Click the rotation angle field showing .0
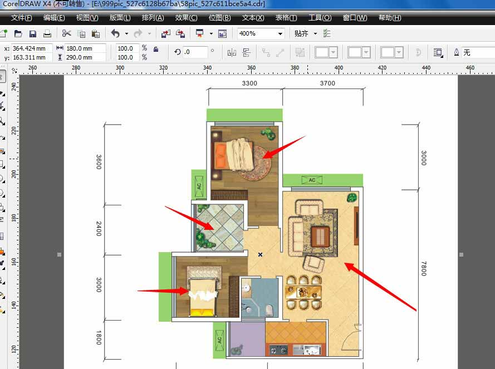 (x=195, y=52)
